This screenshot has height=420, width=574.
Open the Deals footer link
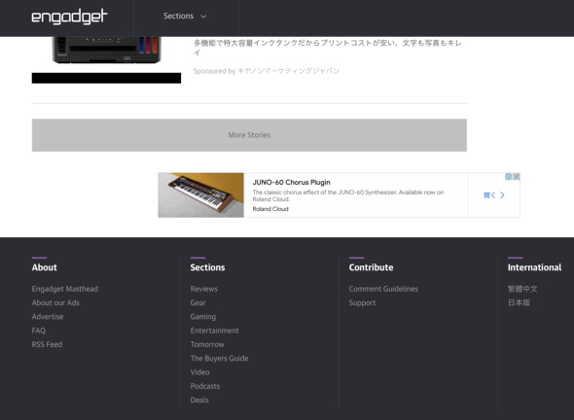(199, 400)
